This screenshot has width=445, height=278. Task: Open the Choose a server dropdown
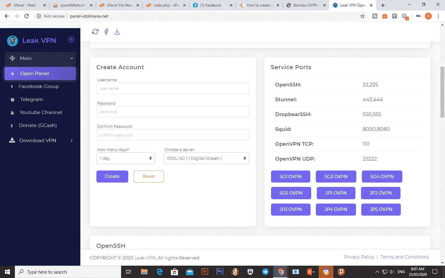pos(206,158)
